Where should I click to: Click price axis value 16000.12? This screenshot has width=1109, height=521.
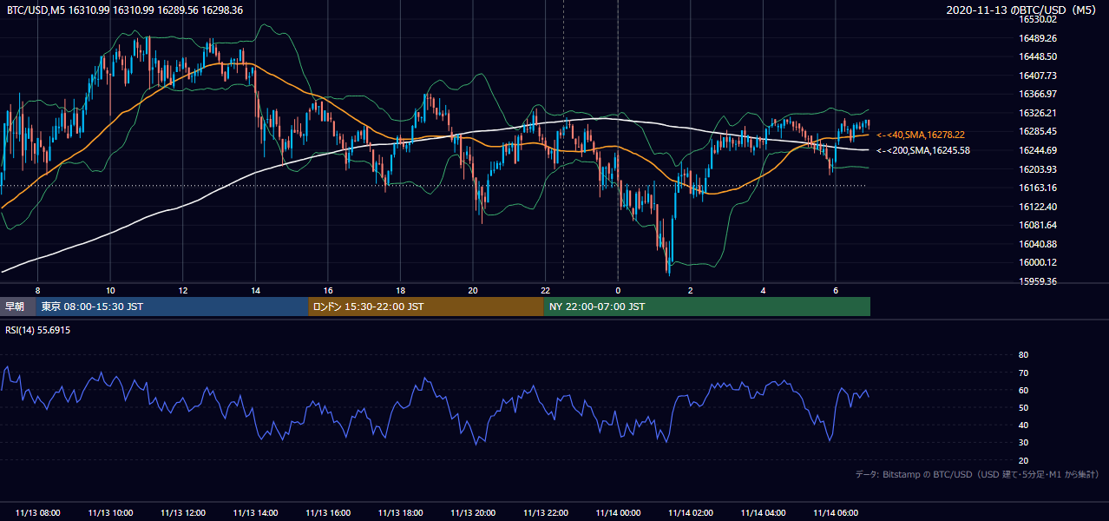point(1037,262)
